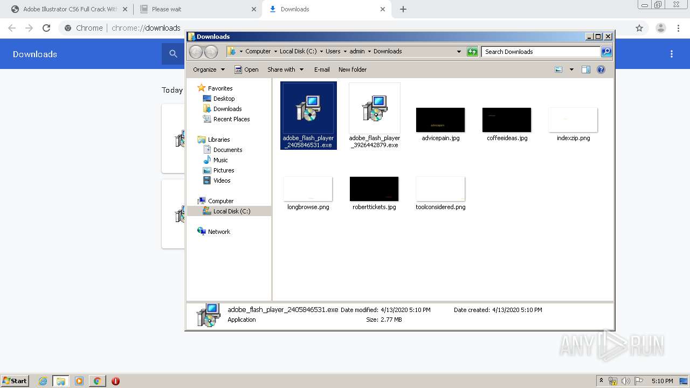
Task: Switch to Please wait tab
Action: 192,9
